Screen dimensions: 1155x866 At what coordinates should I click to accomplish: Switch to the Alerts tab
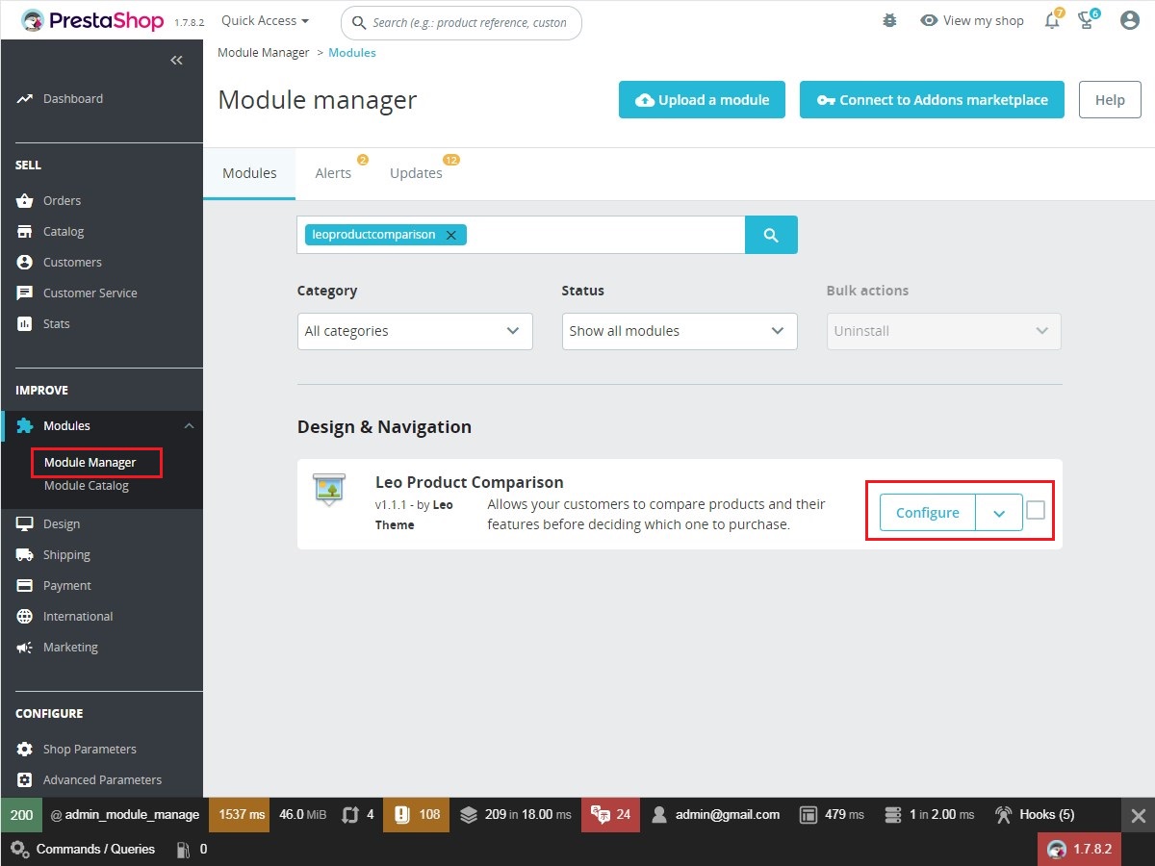click(333, 173)
